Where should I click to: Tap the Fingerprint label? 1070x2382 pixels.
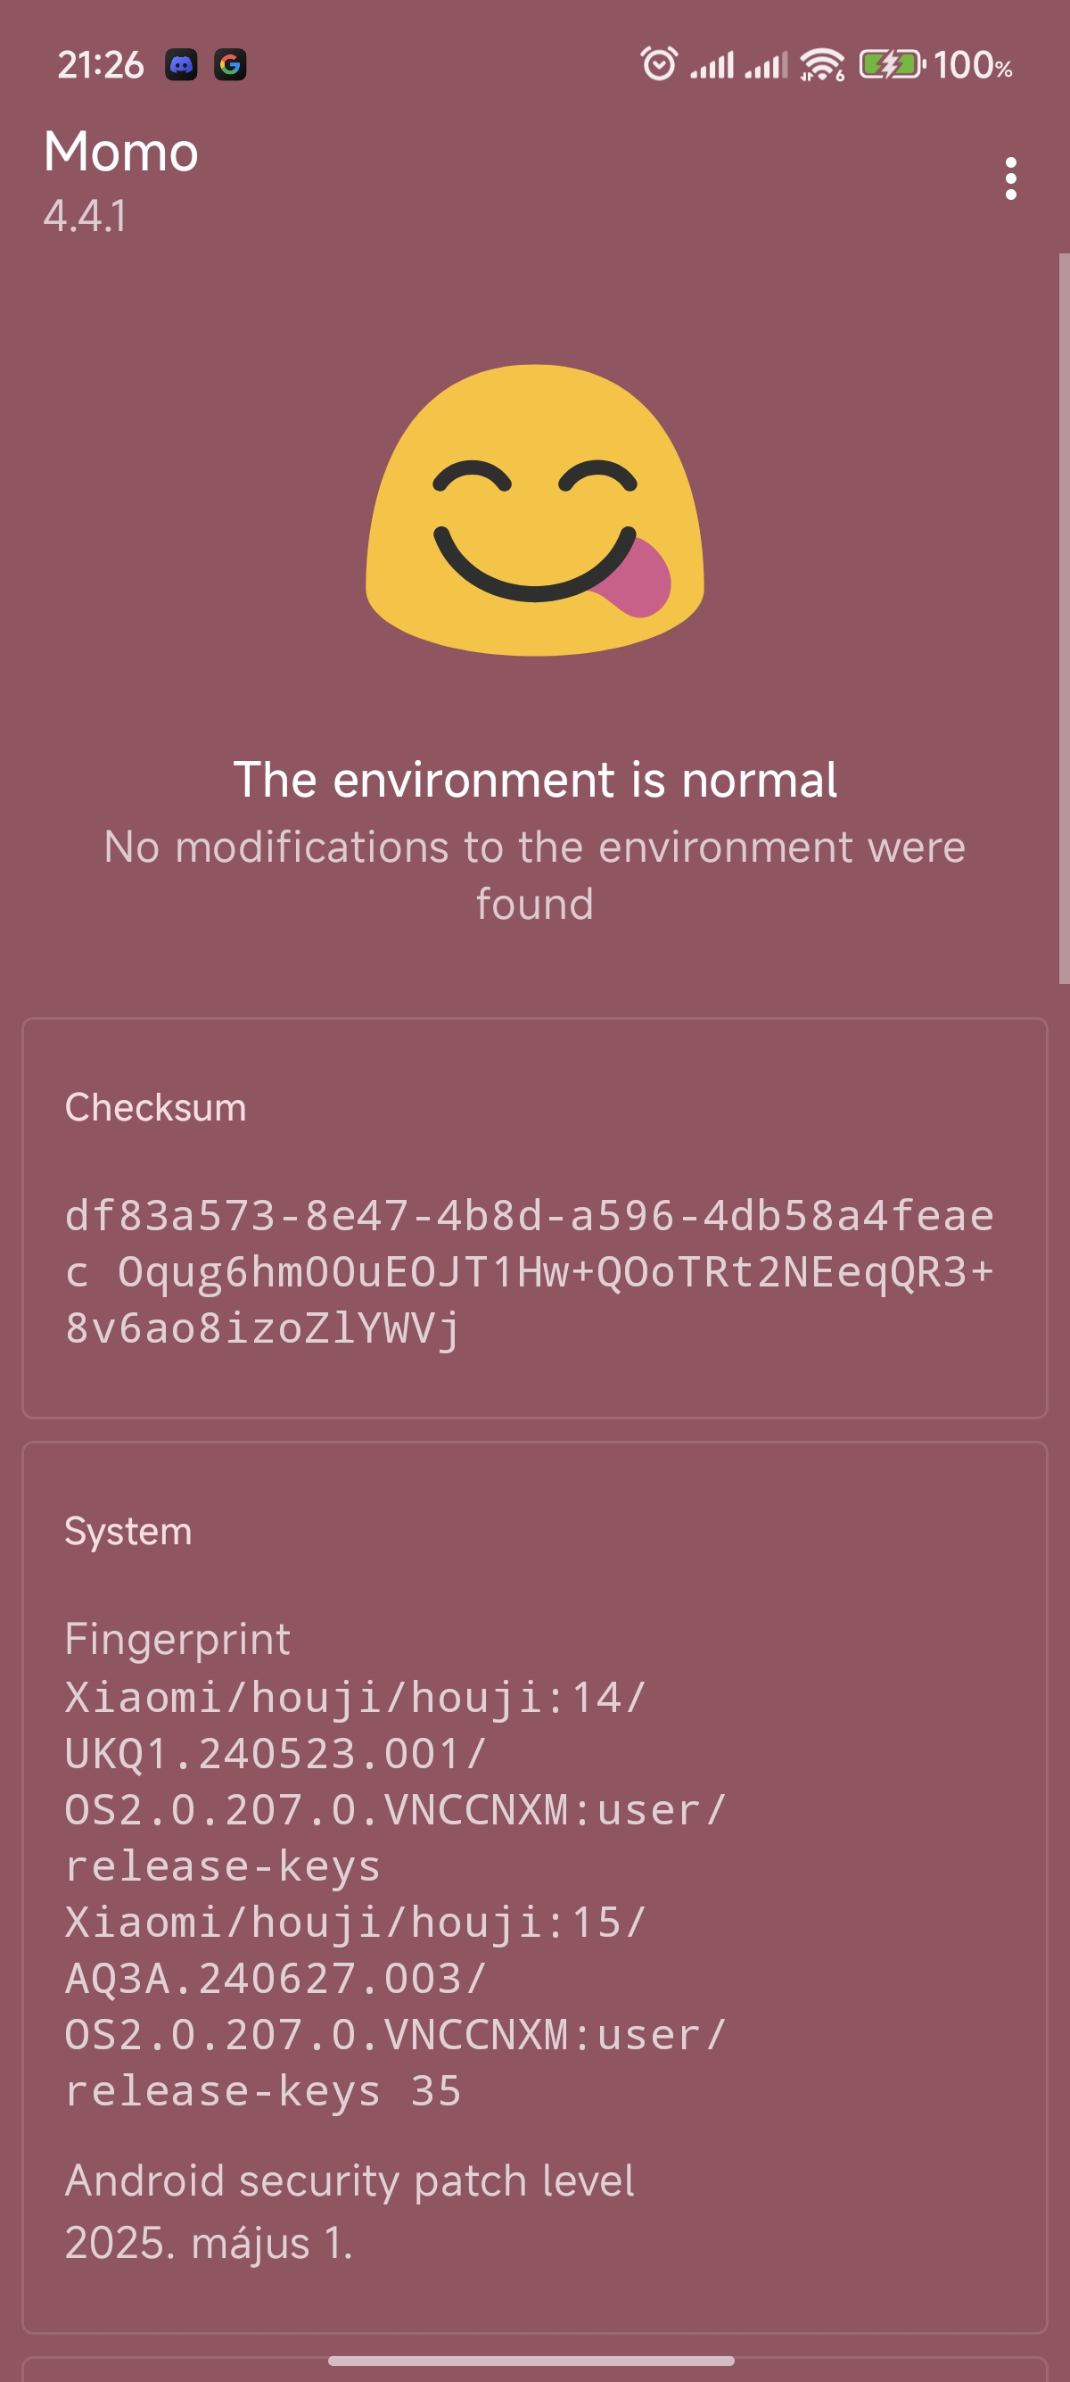tap(177, 1640)
